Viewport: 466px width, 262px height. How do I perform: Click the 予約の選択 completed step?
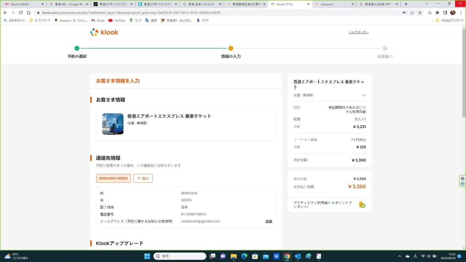tap(77, 52)
